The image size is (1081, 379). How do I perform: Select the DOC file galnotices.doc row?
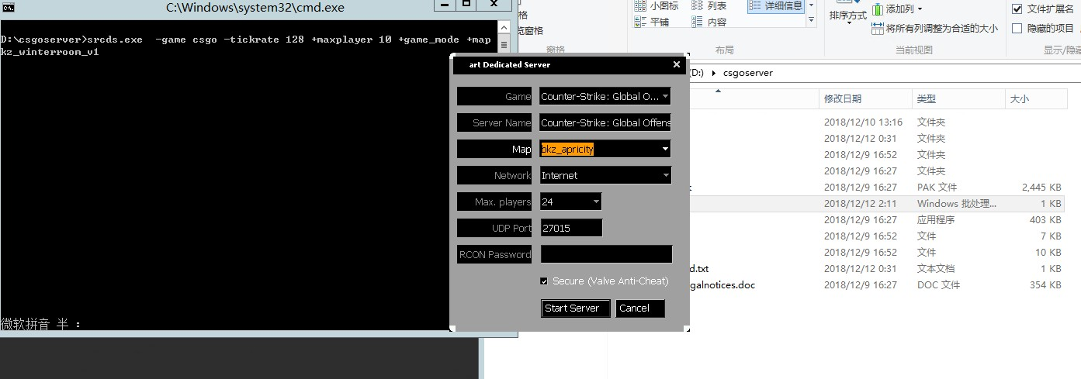point(877,285)
